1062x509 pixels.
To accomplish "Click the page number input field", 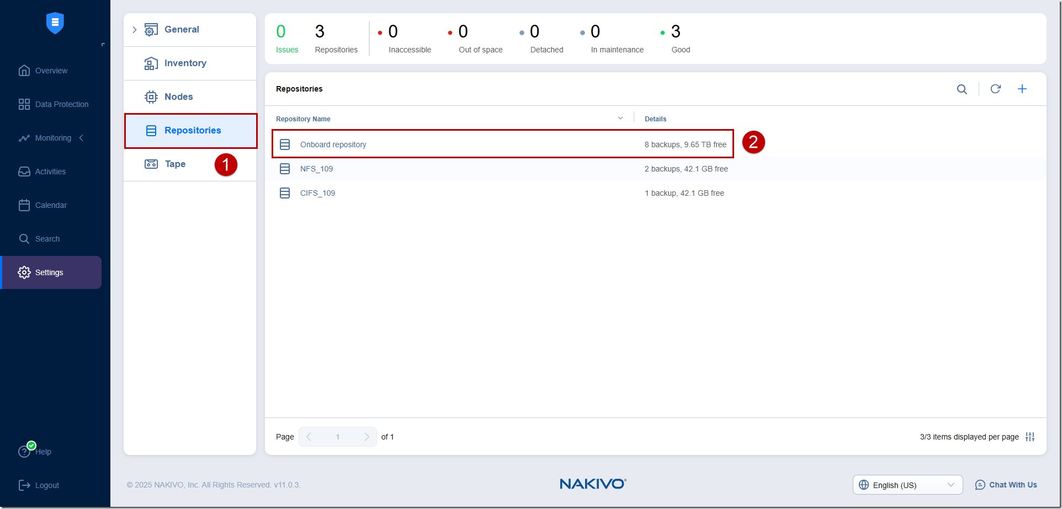I will (x=338, y=437).
